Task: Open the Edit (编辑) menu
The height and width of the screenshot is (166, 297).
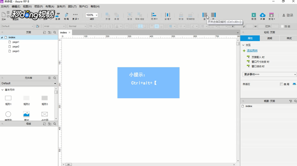Action: 16,6
